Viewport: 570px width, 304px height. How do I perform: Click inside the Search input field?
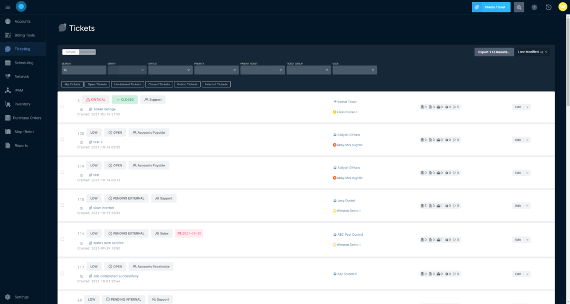pos(84,70)
